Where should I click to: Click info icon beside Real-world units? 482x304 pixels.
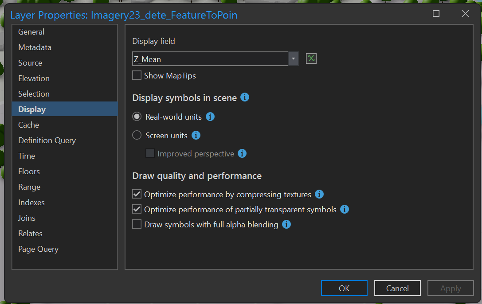pos(211,117)
